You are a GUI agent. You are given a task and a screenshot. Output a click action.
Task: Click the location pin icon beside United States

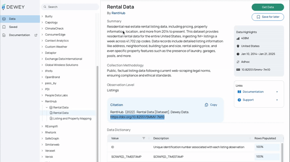(x=238, y=46)
